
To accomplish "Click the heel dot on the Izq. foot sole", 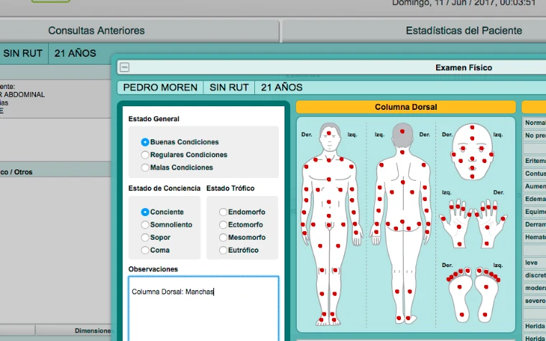I will tap(485, 314).
